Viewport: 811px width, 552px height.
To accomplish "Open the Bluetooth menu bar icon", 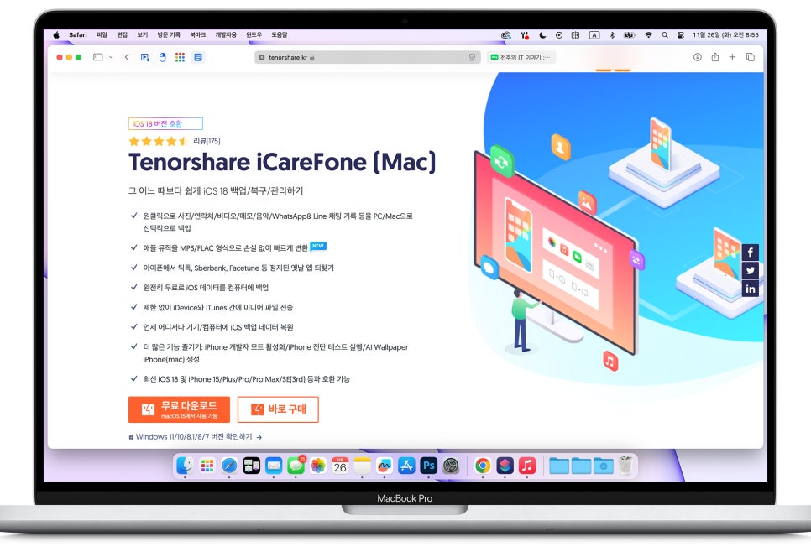I will (x=612, y=35).
